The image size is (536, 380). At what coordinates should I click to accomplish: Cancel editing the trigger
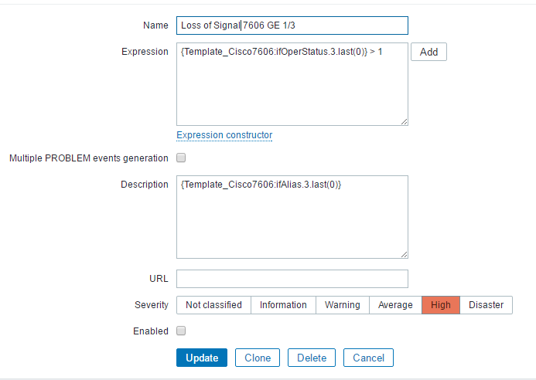pyautogui.click(x=368, y=358)
